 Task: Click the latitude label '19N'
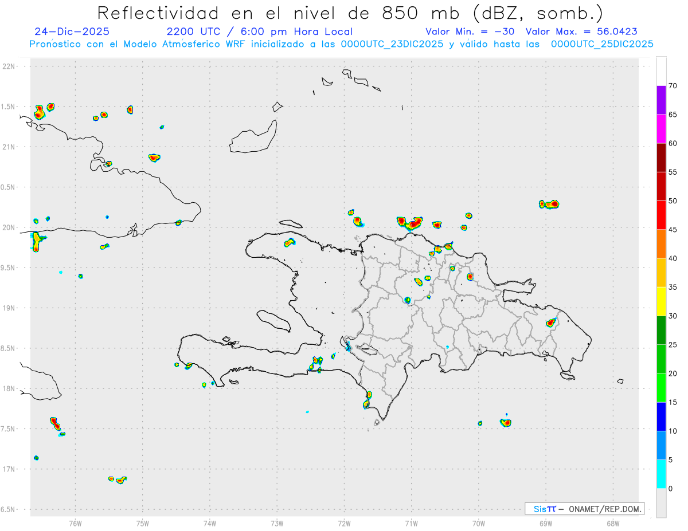pos(9,308)
